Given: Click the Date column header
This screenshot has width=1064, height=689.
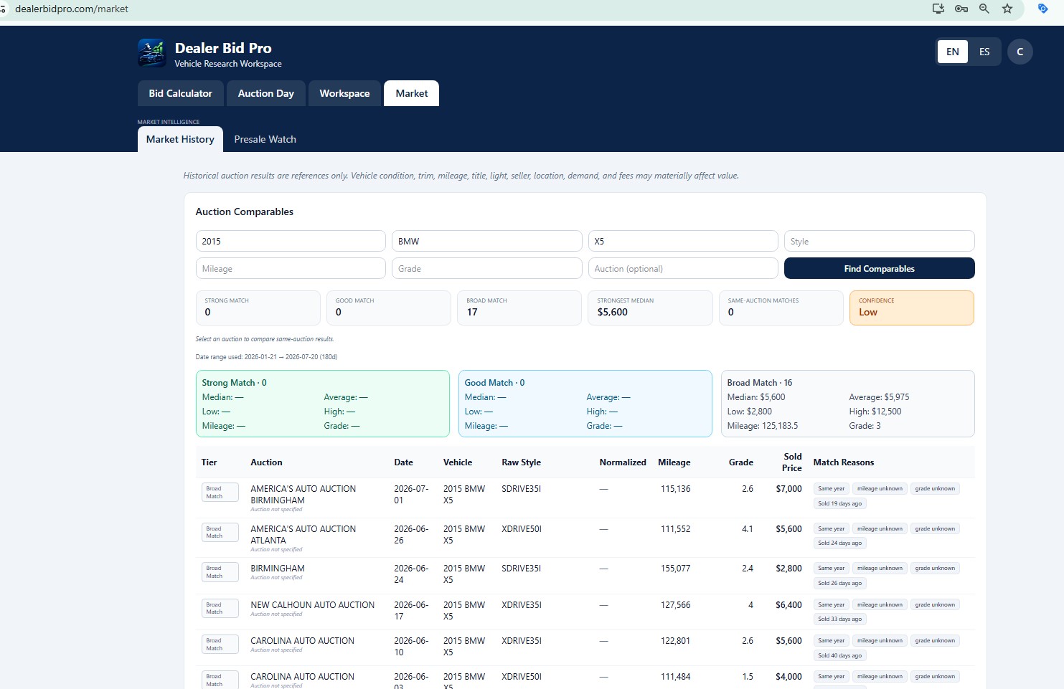Looking at the screenshot, I should click(x=403, y=462).
